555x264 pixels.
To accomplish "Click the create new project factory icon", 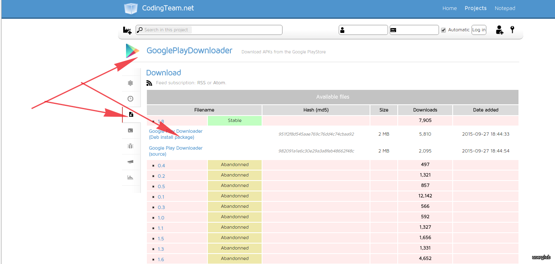I will click(x=127, y=30).
